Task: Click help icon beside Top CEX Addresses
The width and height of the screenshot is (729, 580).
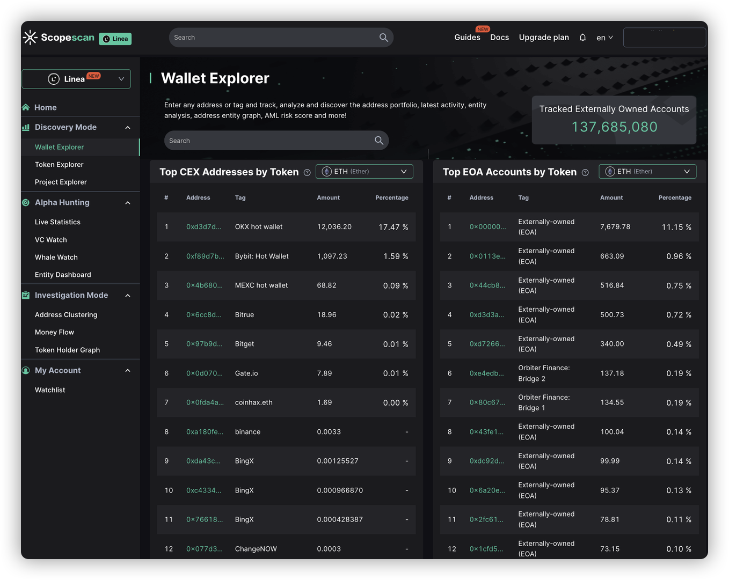Action: (x=307, y=172)
